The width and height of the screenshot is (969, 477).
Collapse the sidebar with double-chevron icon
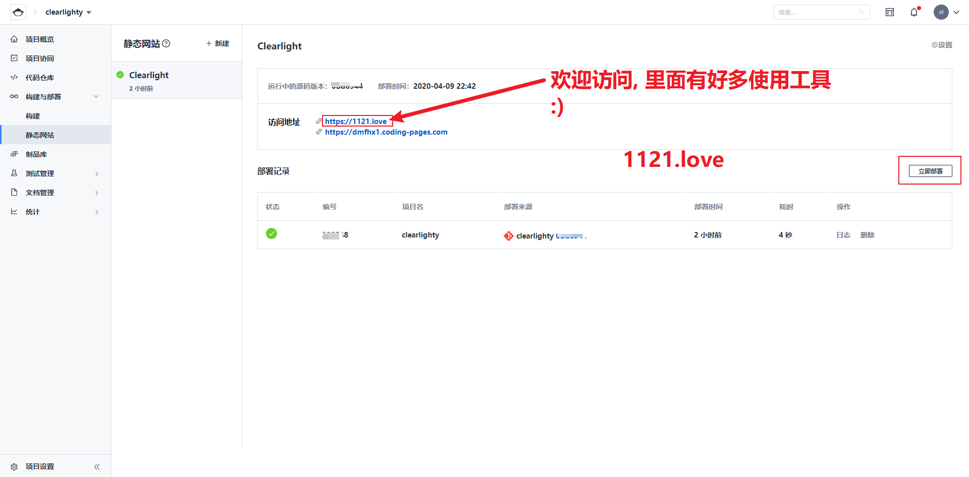click(x=97, y=466)
